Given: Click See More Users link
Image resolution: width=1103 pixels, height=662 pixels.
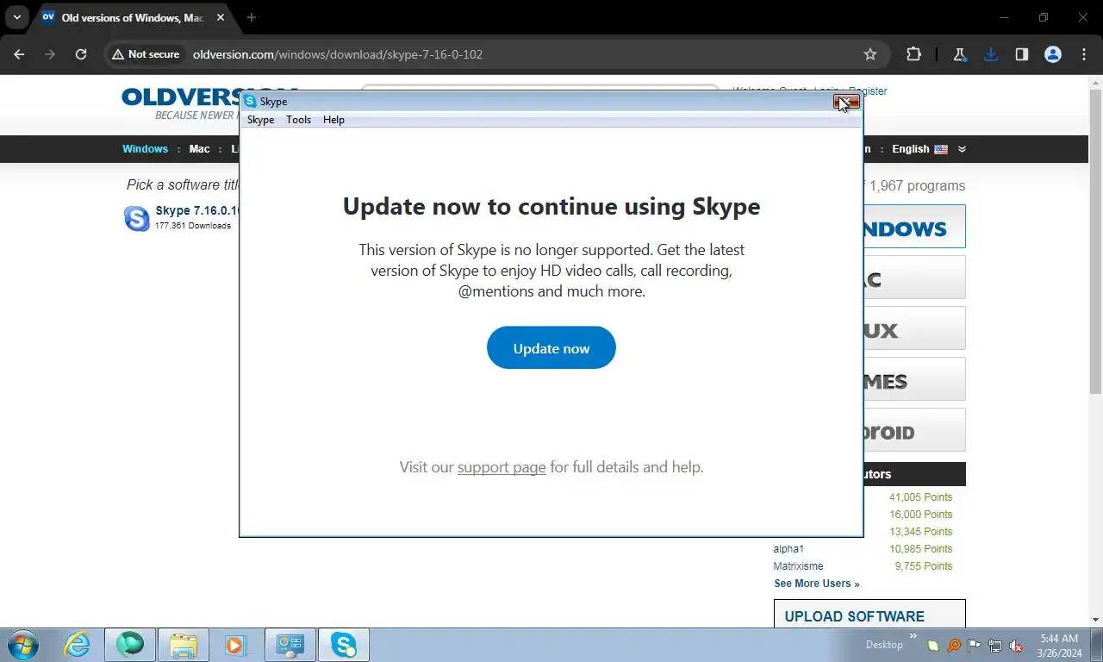Looking at the screenshot, I should click(816, 584).
